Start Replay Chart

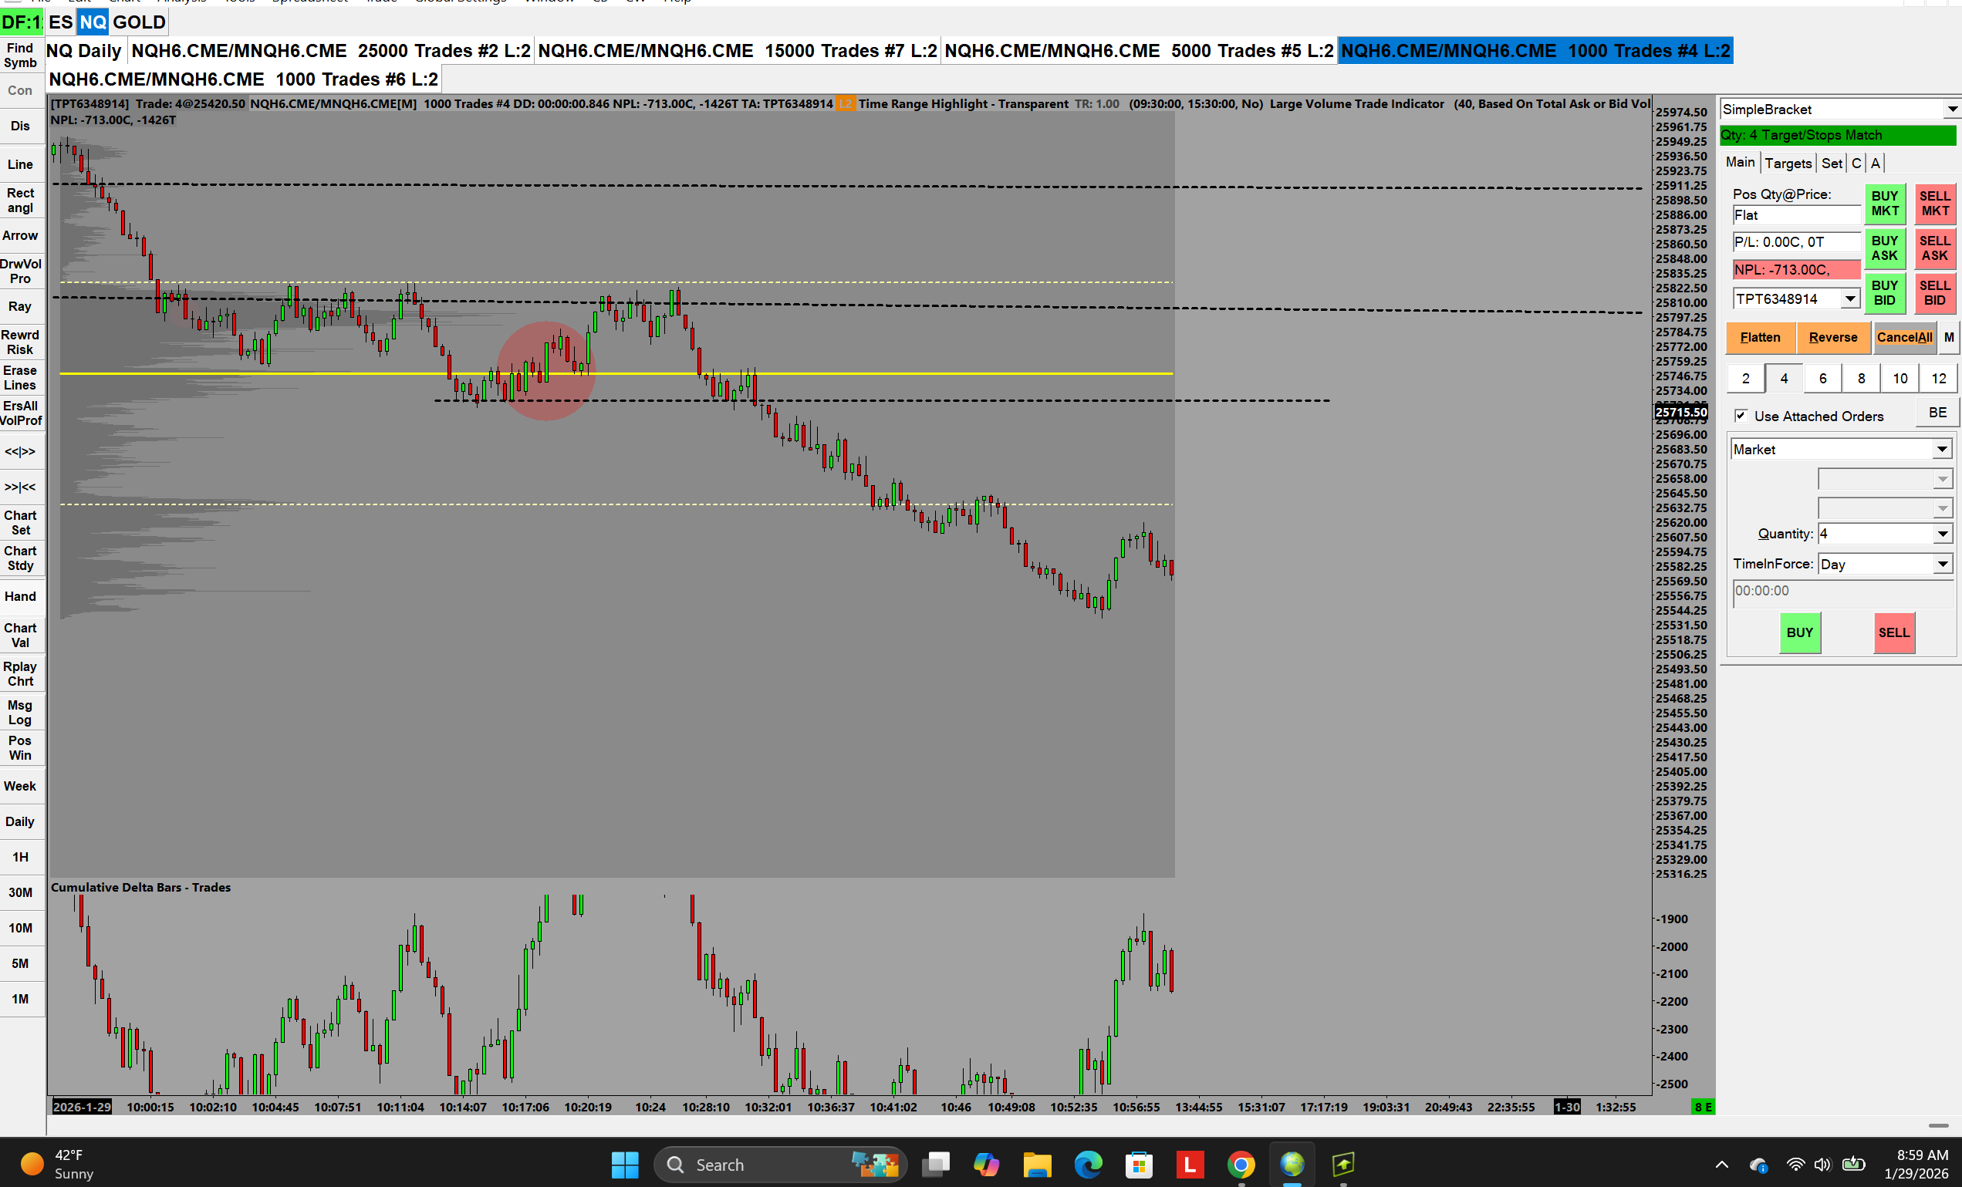click(x=22, y=673)
